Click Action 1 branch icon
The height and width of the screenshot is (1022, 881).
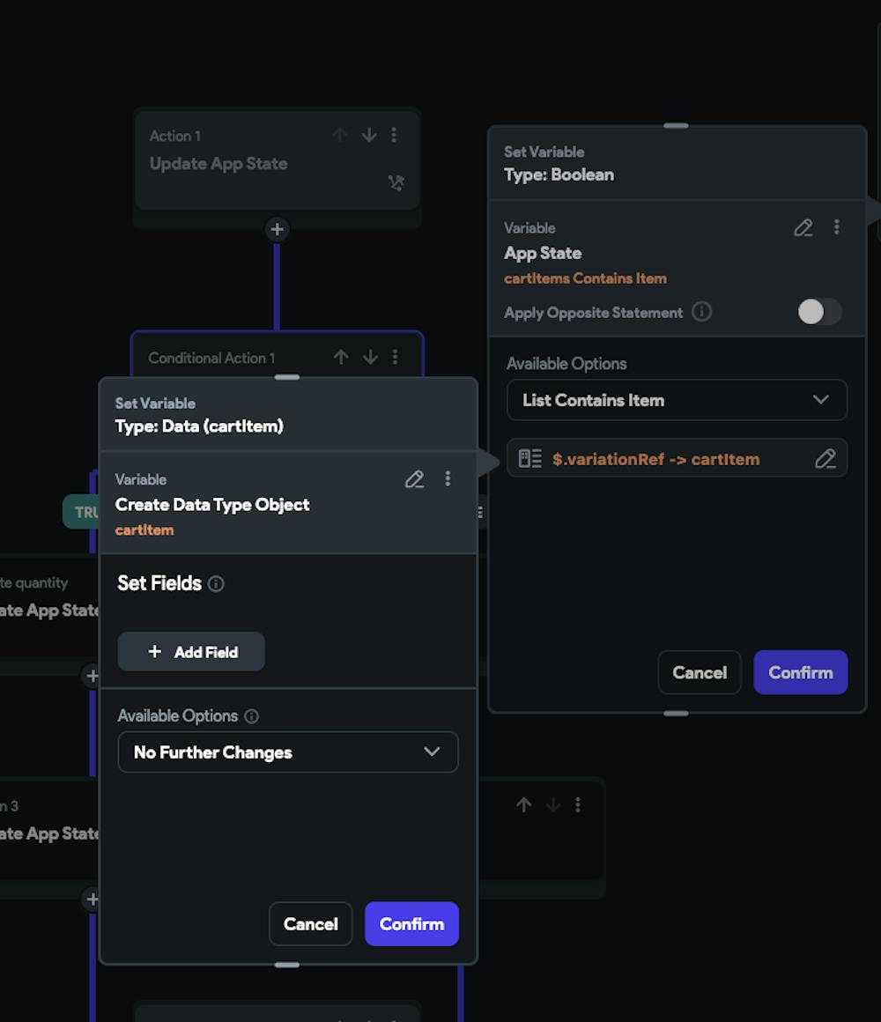pyautogui.click(x=396, y=182)
